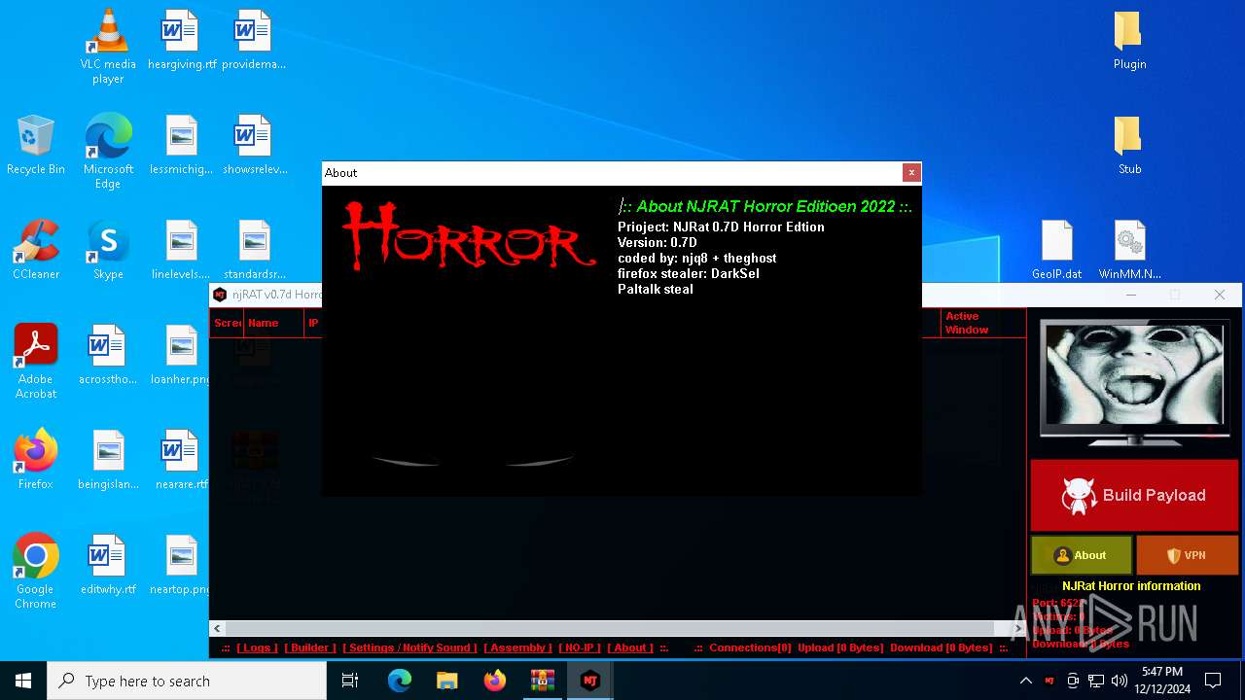Click the Screen column header
This screenshot has height=700, width=1245.
click(228, 323)
